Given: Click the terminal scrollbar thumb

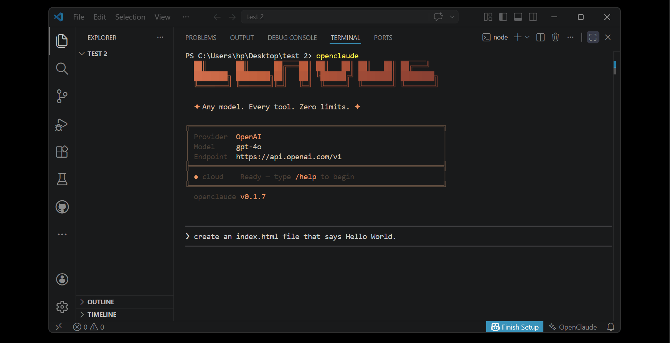Looking at the screenshot, I should pos(614,68).
